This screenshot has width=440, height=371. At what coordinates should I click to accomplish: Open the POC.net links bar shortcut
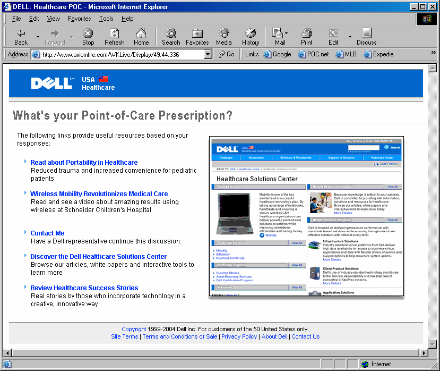click(x=313, y=54)
